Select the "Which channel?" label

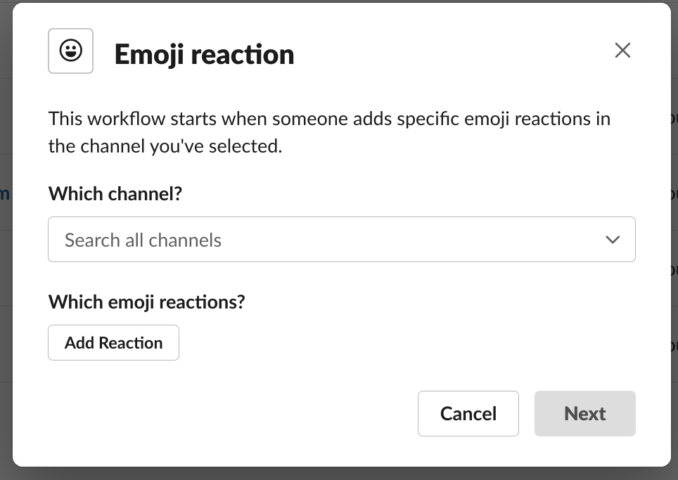[x=115, y=193]
